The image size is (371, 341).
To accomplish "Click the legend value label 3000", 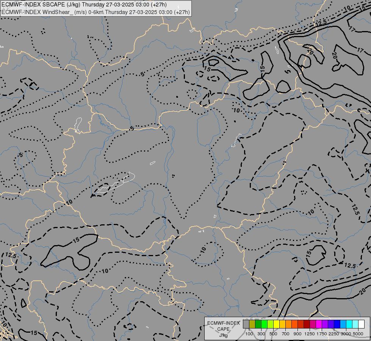I will 346,334.
